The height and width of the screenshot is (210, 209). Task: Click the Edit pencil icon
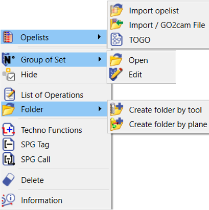click(x=116, y=74)
